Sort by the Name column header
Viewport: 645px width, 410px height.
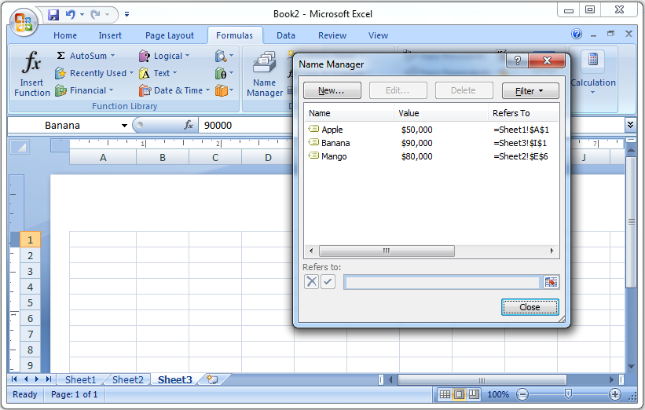pos(350,113)
